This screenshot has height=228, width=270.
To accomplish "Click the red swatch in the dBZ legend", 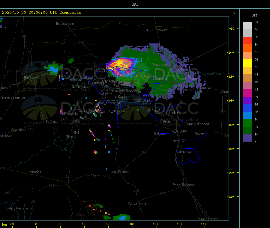I will coord(247,40).
